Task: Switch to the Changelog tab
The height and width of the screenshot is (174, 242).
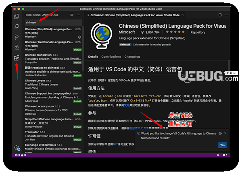Action: 132,57
